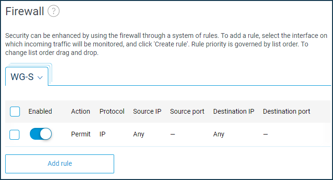
Task: Tick the checkbox for the Permit IP rule
Action: pos(14,135)
